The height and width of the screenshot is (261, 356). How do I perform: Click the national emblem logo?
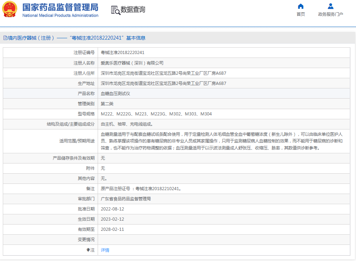coord(9,9)
